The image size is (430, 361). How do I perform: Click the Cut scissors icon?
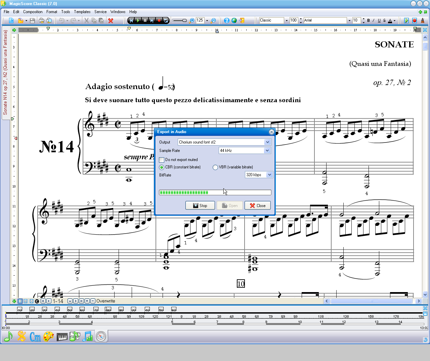point(86,21)
